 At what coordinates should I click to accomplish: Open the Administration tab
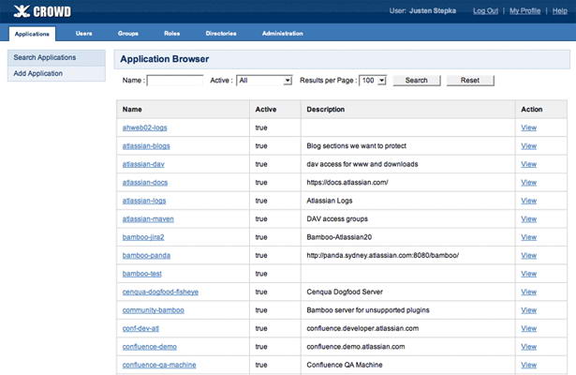(283, 34)
